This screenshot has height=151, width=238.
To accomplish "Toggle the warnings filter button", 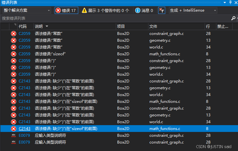I will point(105,10).
